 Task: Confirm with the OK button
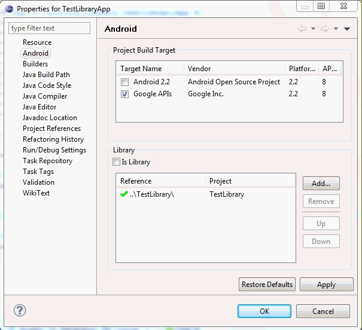click(x=264, y=311)
